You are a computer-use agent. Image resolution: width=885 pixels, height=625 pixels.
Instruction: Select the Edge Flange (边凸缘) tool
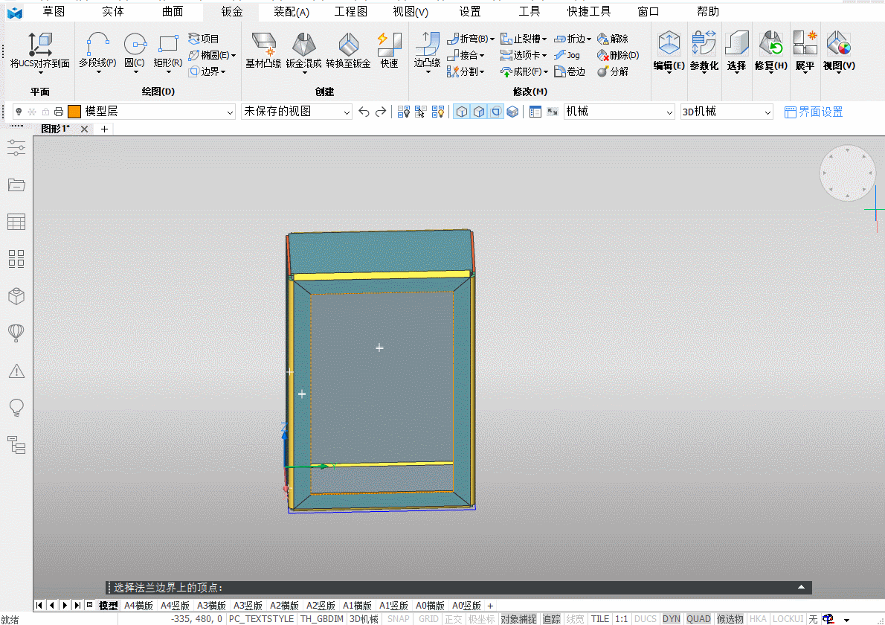pyautogui.click(x=428, y=52)
